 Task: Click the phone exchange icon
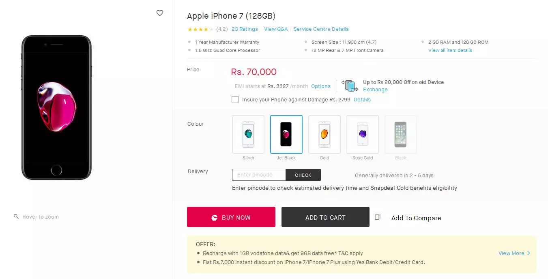tap(350, 86)
